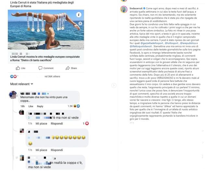The image size is (205, 171).
Task: Open the @larepubblica mention link
Action: pyautogui.click(x=188, y=43)
